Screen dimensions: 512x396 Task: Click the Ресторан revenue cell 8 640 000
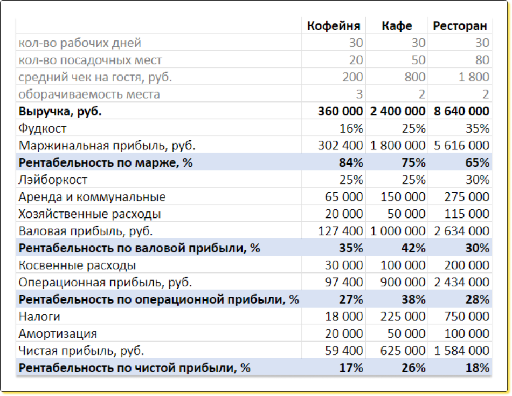[461, 111]
